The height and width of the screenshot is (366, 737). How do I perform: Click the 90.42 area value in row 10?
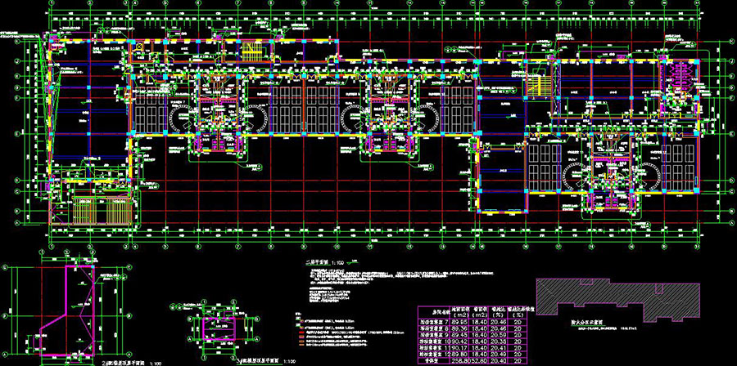point(459,341)
